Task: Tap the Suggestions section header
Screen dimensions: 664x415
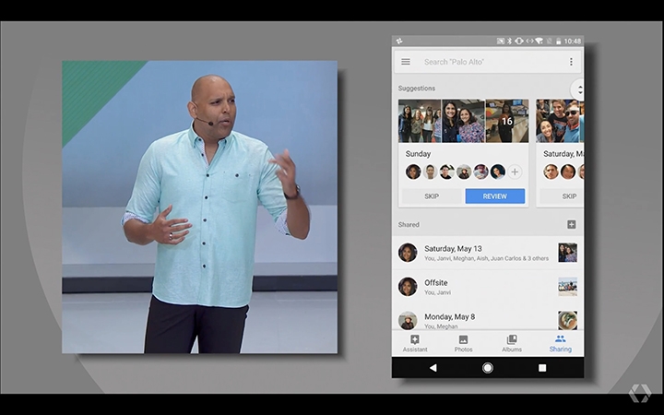Action: point(416,89)
